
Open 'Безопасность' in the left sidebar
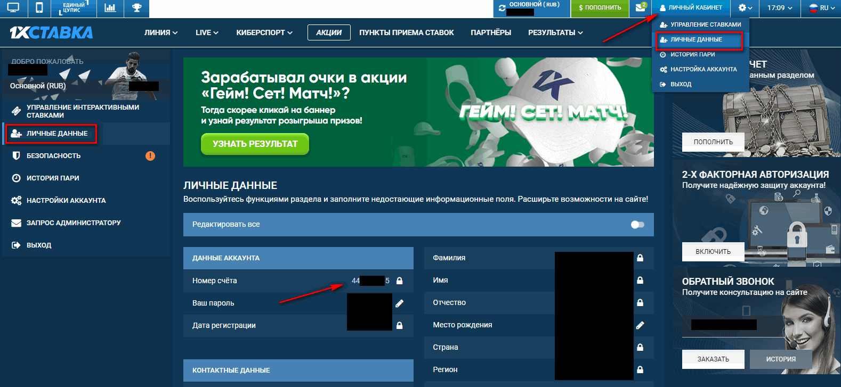pyautogui.click(x=53, y=156)
